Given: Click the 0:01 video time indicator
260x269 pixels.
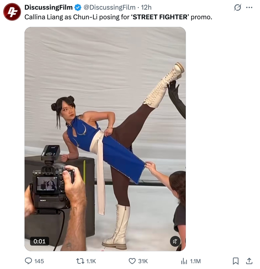Looking at the screenshot, I should [x=39, y=241].
